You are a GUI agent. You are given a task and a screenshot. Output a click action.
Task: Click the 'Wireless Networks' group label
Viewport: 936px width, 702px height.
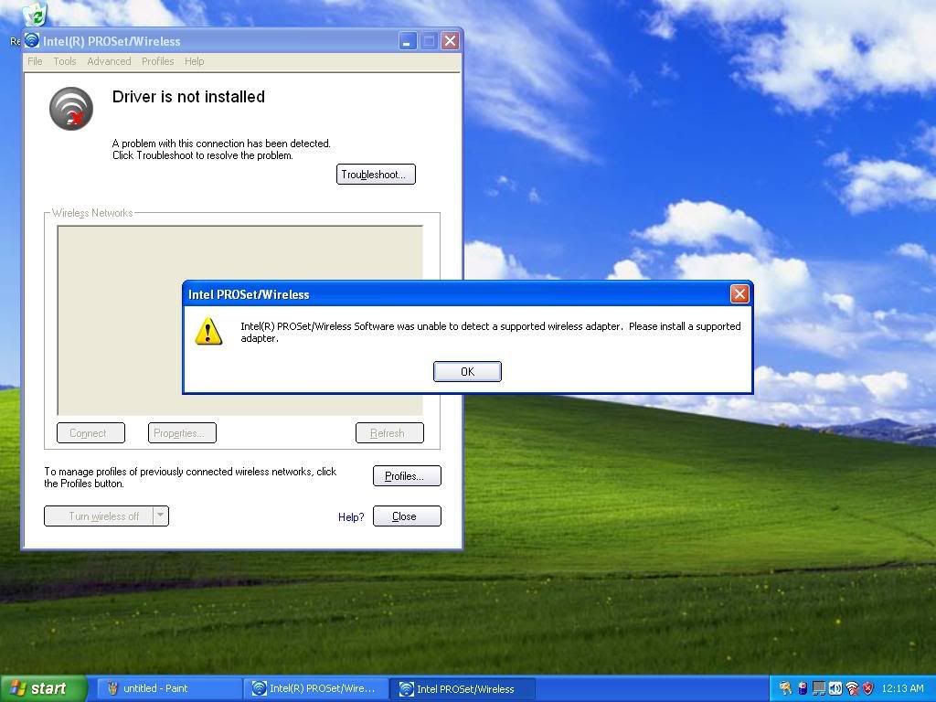coord(92,213)
